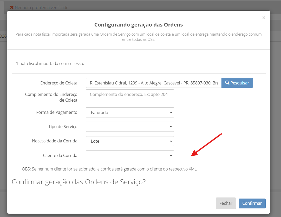Click the OBS note about cliente do XML
Screen dimensions: 281x217
109,169
